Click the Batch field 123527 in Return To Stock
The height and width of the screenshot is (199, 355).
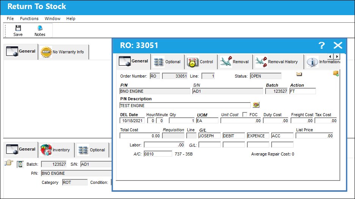point(54,164)
